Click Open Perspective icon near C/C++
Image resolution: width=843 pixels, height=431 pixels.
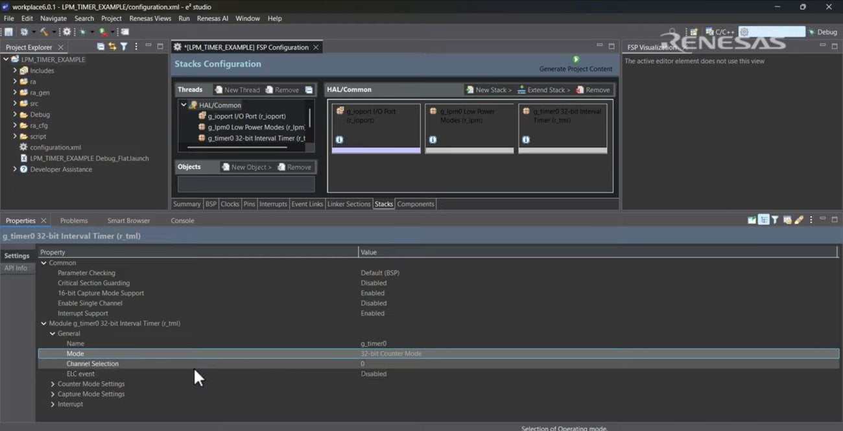[x=693, y=32]
